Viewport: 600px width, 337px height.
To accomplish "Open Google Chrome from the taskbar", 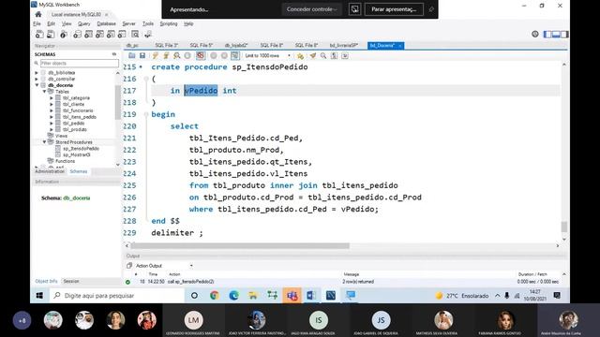I will pos(215,296).
